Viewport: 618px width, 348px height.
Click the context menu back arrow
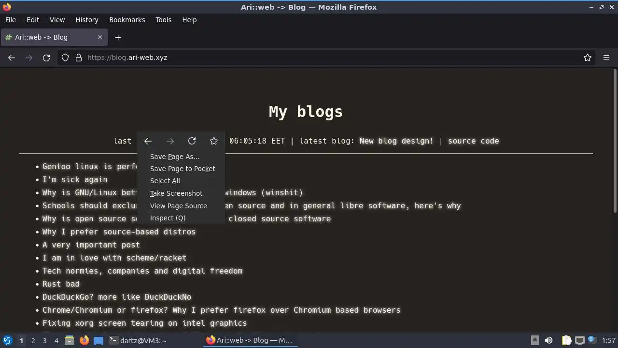(x=148, y=141)
